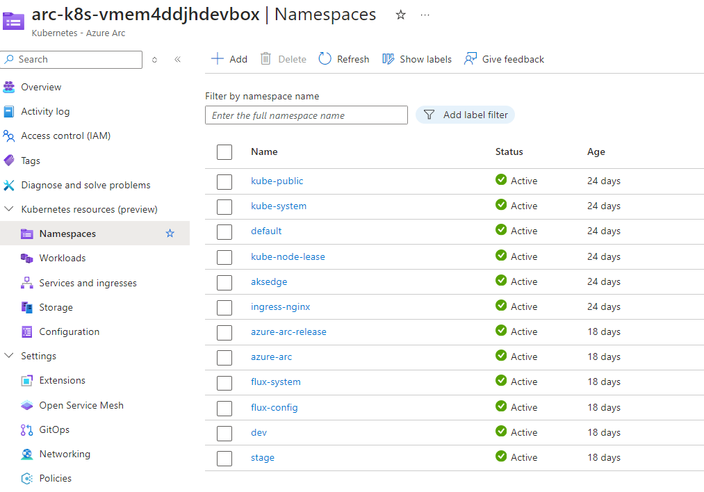Click the Overview icon in sidebar

pyautogui.click(x=9, y=87)
